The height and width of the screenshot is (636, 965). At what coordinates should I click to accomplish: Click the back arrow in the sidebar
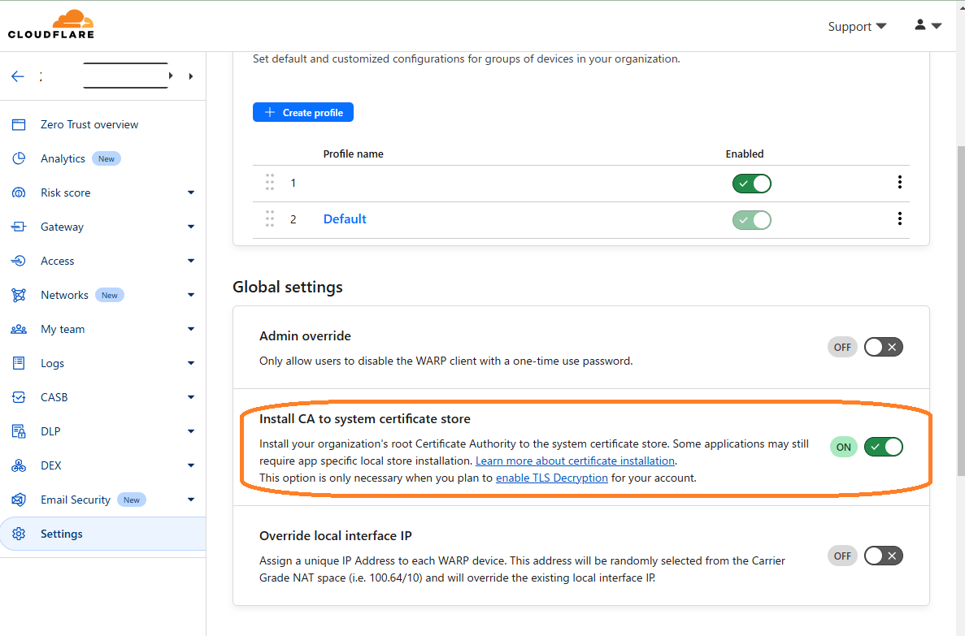(x=18, y=76)
